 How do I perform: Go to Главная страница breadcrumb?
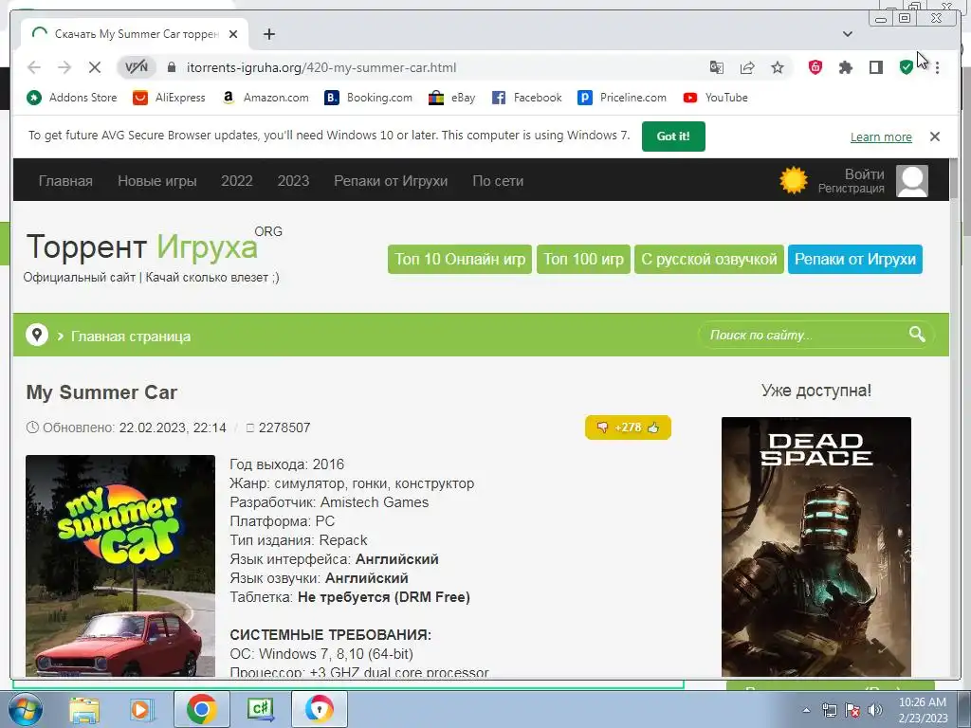point(131,337)
